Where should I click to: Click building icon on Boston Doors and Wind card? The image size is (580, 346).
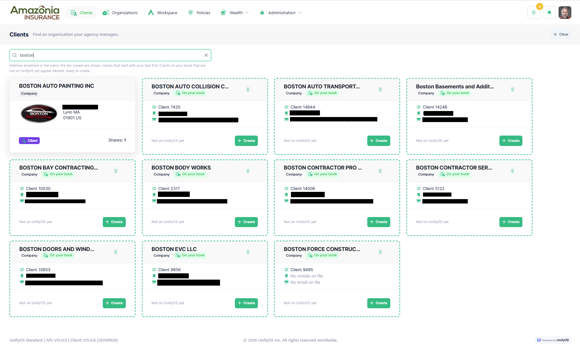(116, 252)
